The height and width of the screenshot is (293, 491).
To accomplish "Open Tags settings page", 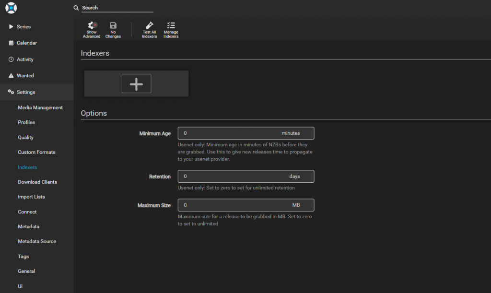I will pos(23,257).
